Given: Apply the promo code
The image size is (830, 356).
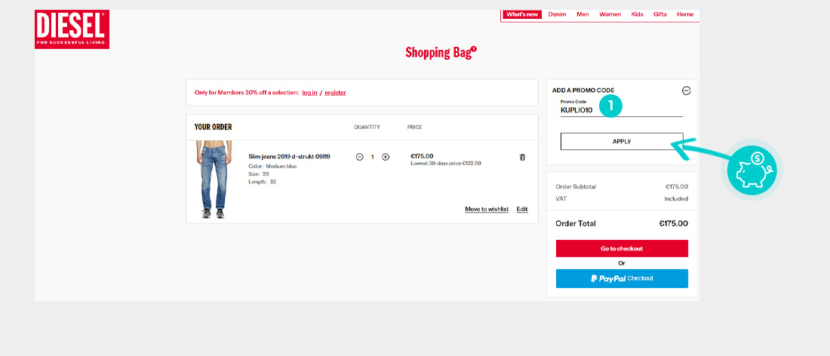Looking at the screenshot, I should 622,142.
